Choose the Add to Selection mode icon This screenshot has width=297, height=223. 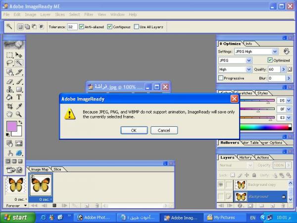27,27
